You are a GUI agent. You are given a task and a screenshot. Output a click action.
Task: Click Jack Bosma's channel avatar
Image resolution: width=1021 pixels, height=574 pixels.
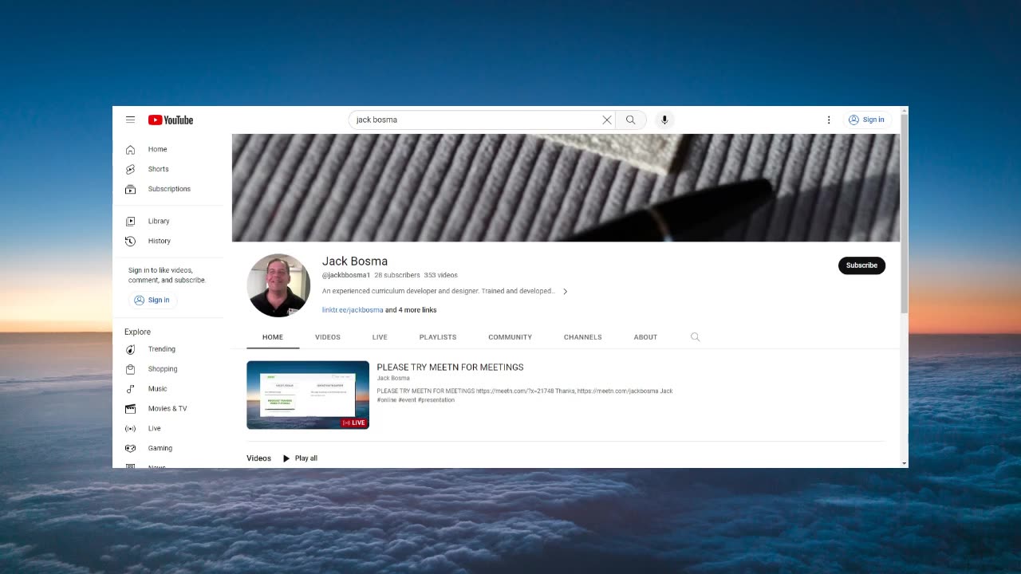click(278, 285)
